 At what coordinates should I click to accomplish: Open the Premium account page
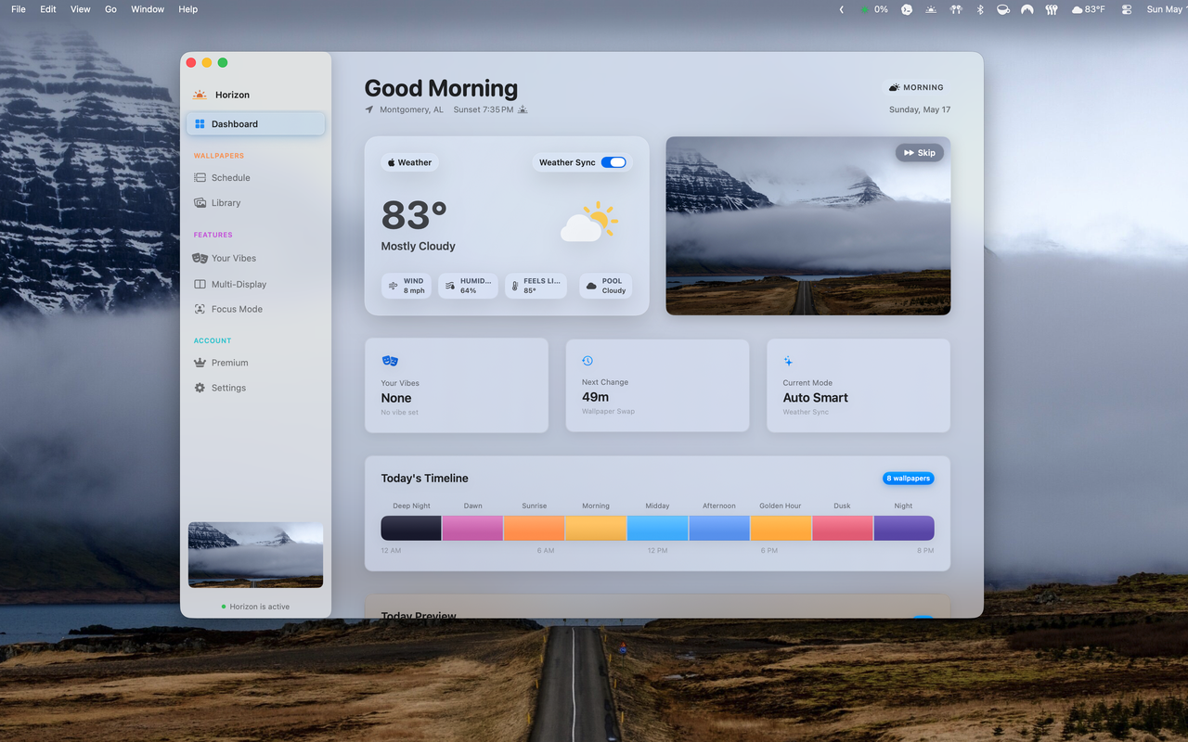255,364
